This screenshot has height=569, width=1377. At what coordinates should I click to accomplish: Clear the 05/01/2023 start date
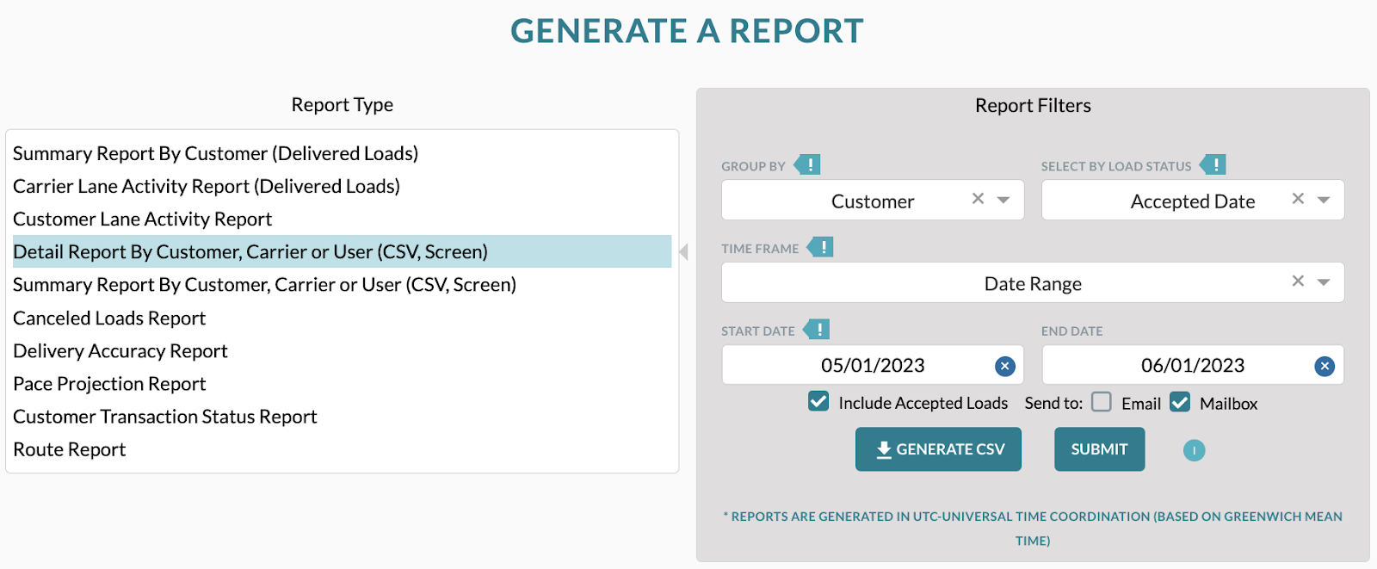[x=1004, y=367]
